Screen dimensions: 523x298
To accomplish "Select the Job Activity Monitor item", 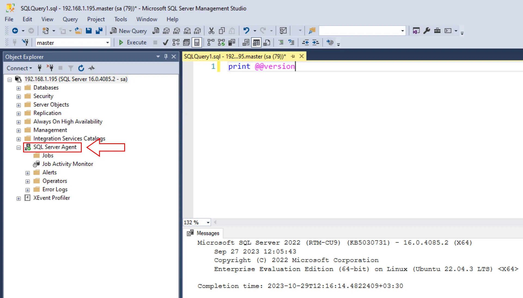I will tap(68, 164).
